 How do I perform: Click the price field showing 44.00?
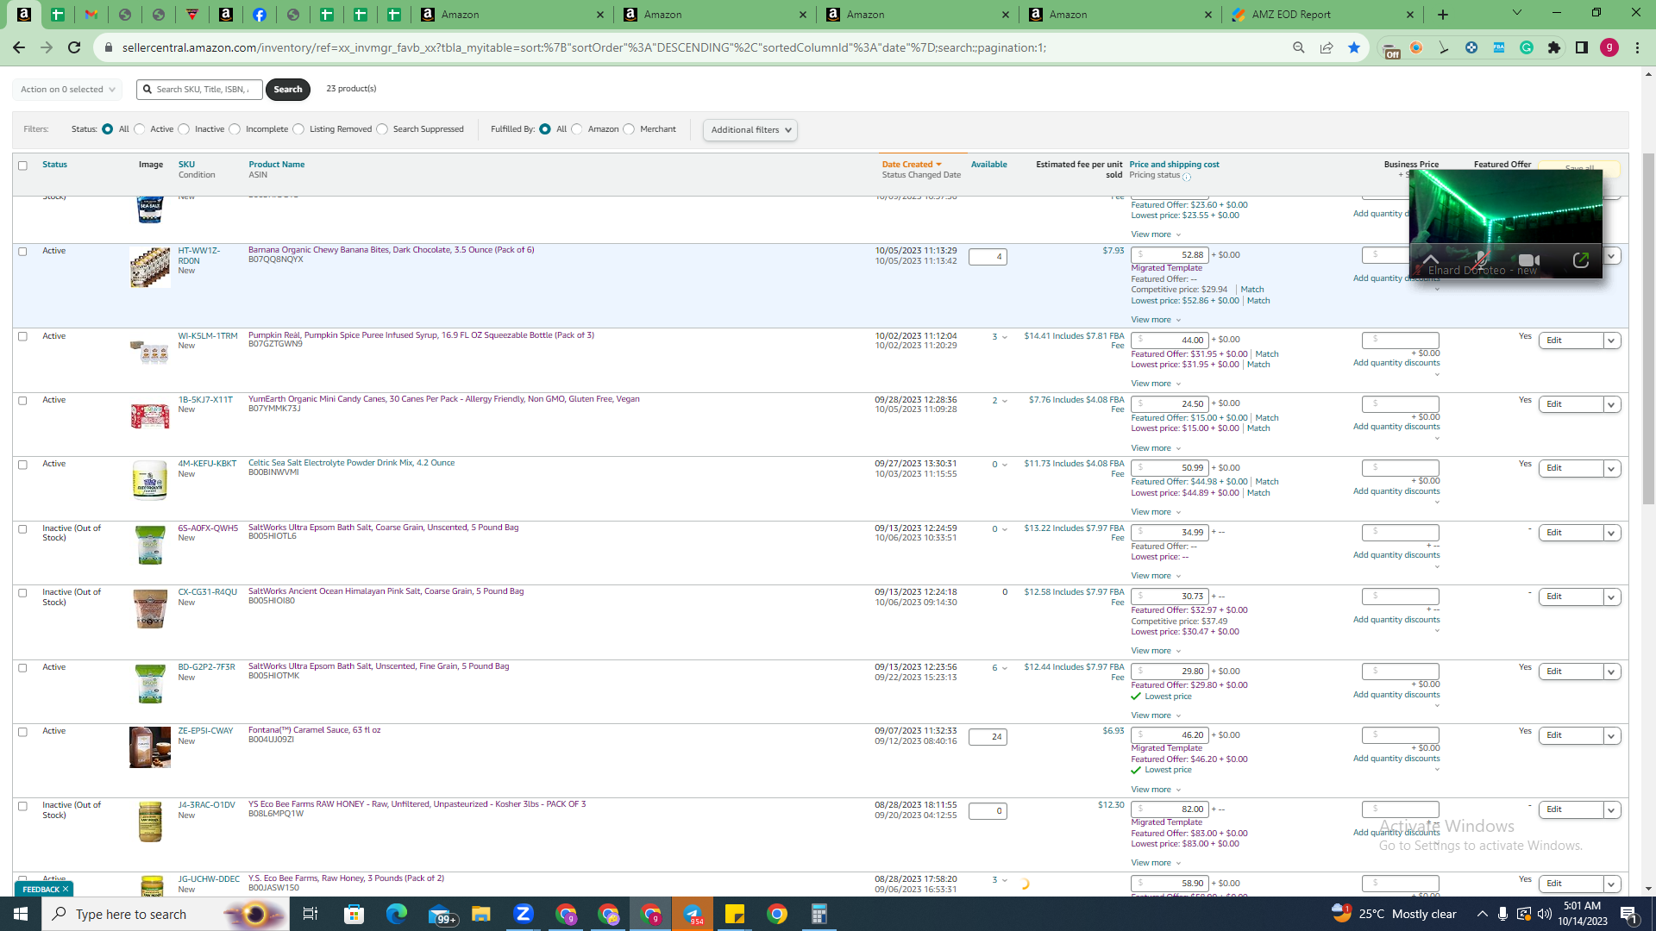coord(1170,340)
